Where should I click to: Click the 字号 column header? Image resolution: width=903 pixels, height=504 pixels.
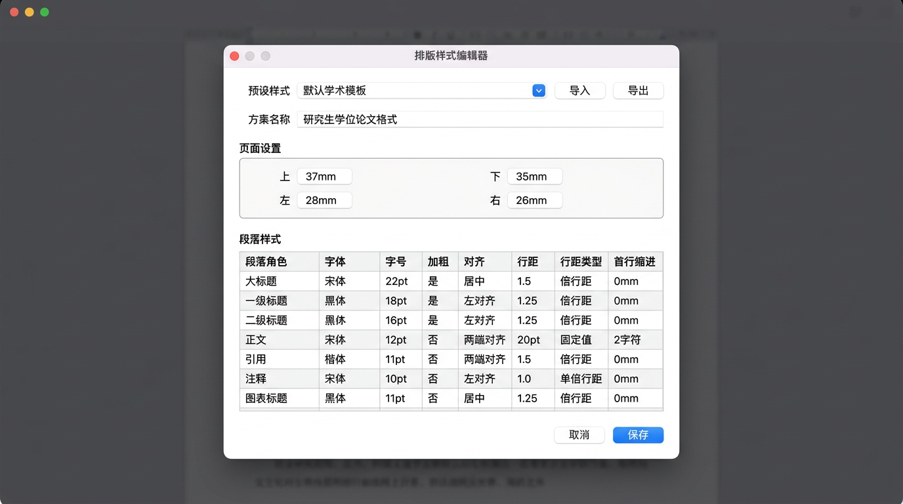[x=401, y=262]
